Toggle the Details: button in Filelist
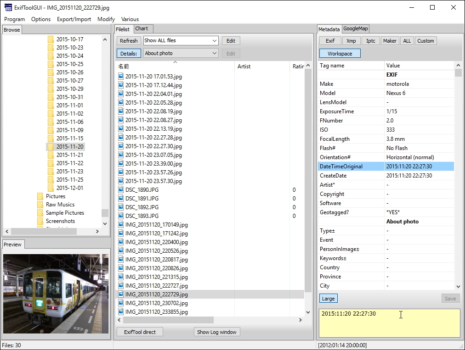This screenshot has height=350, width=465. [x=129, y=53]
